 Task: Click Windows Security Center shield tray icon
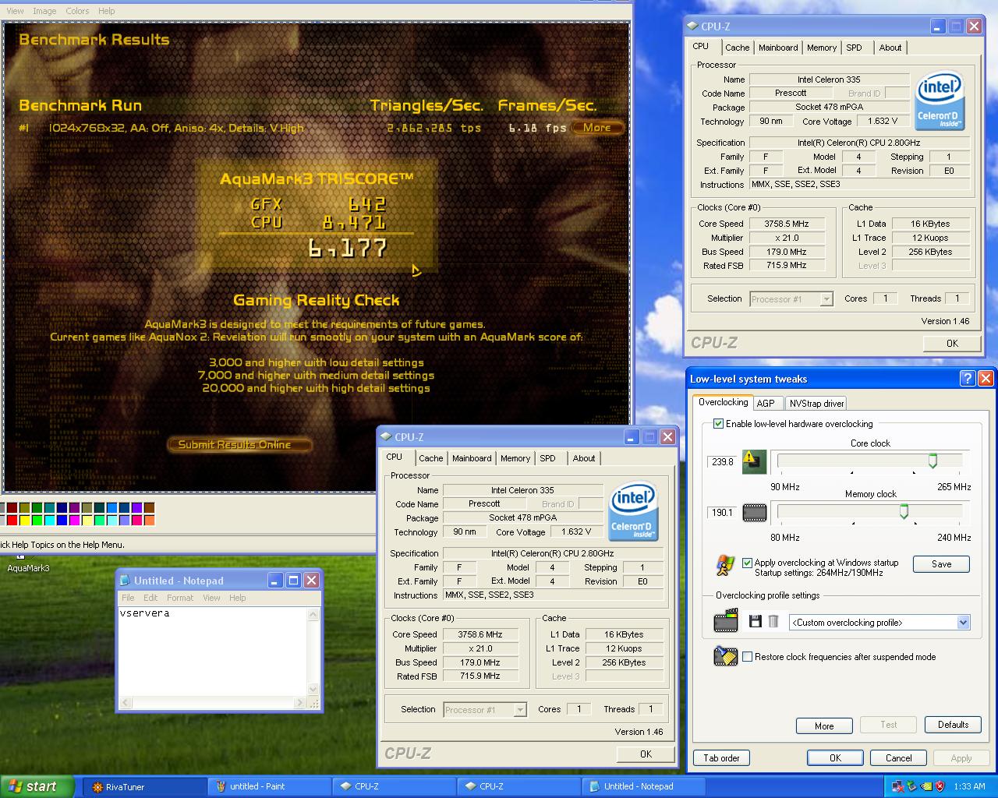pos(940,786)
